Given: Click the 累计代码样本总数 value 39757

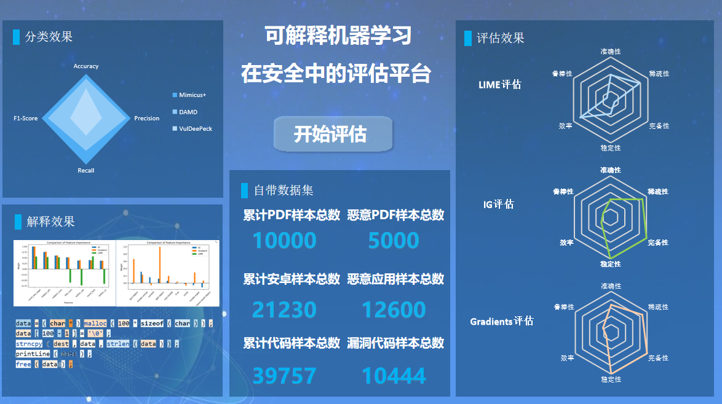Looking at the screenshot, I should coord(285,376).
